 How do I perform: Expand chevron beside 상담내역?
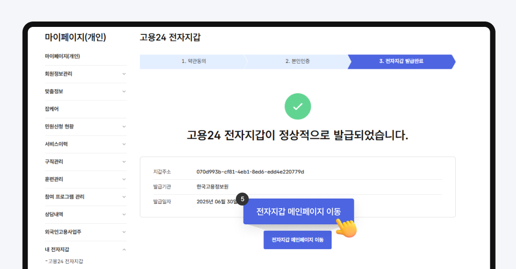coord(124,214)
